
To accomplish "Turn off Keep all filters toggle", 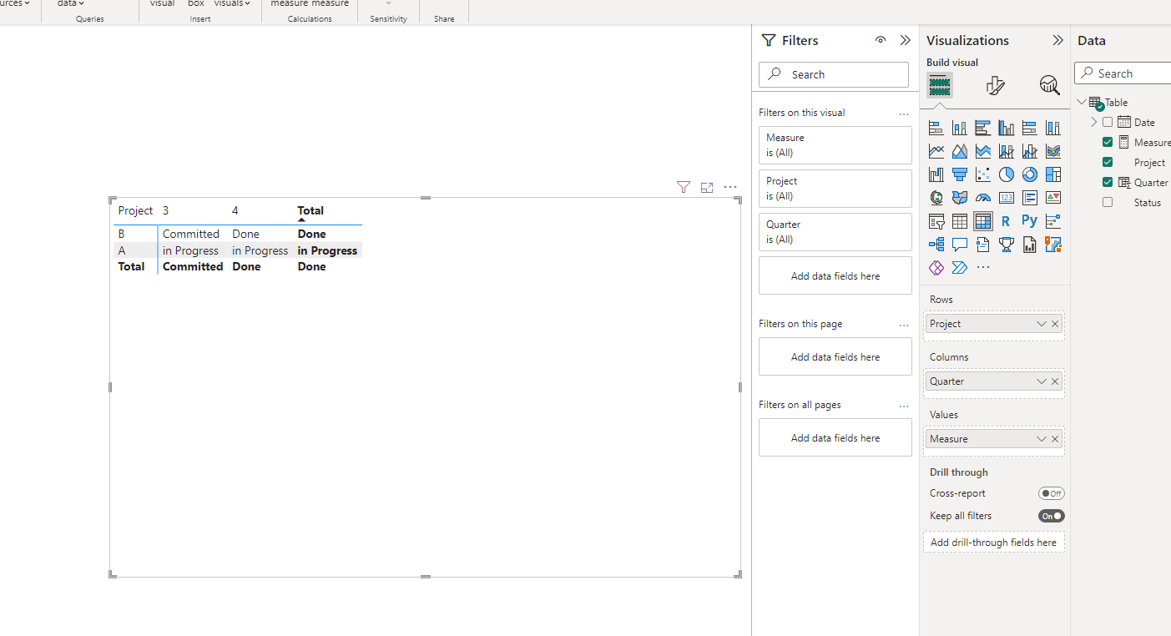I will point(1052,516).
